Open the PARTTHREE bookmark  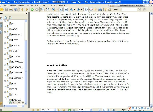pos(17,78)
